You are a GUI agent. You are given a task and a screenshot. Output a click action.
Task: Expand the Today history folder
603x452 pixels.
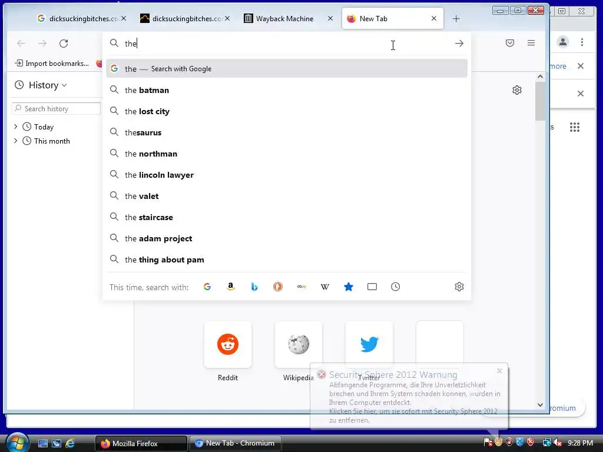(x=16, y=127)
